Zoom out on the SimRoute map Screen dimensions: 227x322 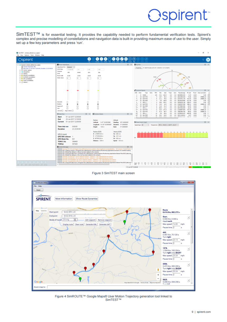pyautogui.click(x=158, y=279)
